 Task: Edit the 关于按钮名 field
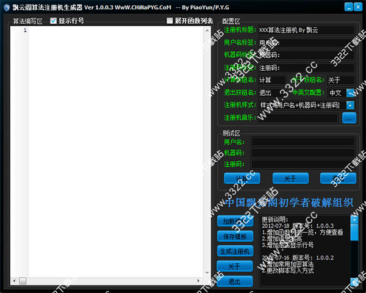click(x=341, y=80)
